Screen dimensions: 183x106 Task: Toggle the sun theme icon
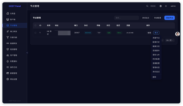[166, 6]
